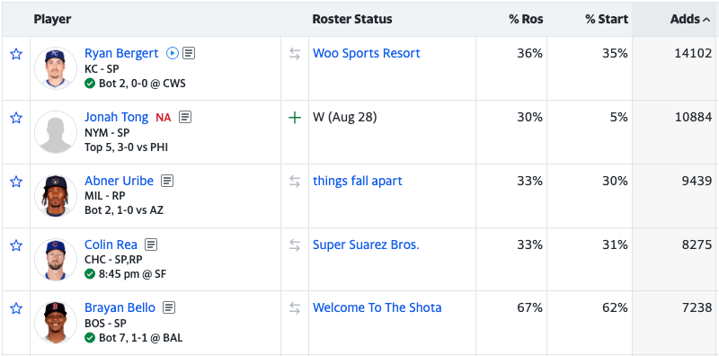
Task: Click Colin Rea's headshot photo
Action: click(x=56, y=259)
